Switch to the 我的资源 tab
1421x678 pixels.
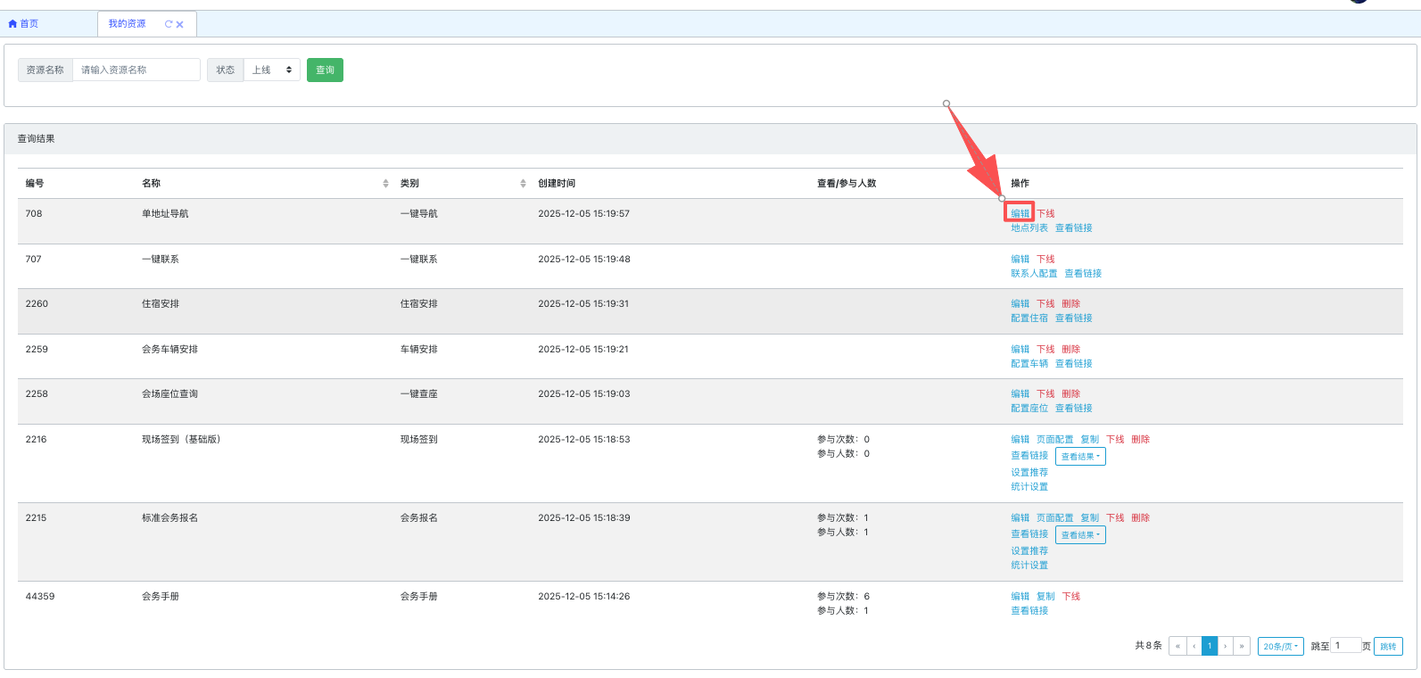point(127,24)
